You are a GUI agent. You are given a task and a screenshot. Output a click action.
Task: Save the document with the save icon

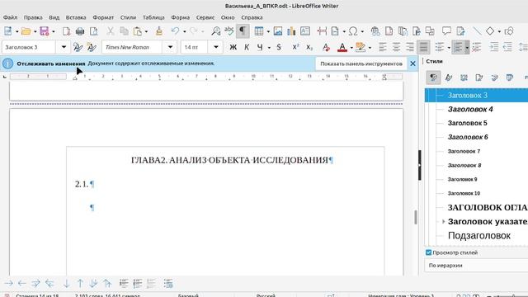point(45,31)
